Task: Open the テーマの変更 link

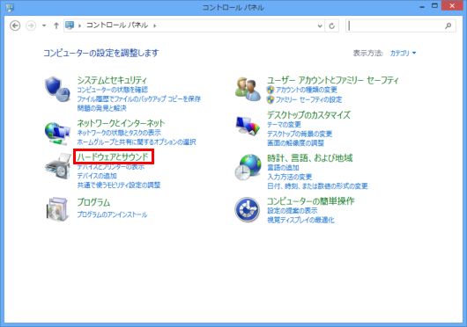Action: pyautogui.click(x=284, y=125)
